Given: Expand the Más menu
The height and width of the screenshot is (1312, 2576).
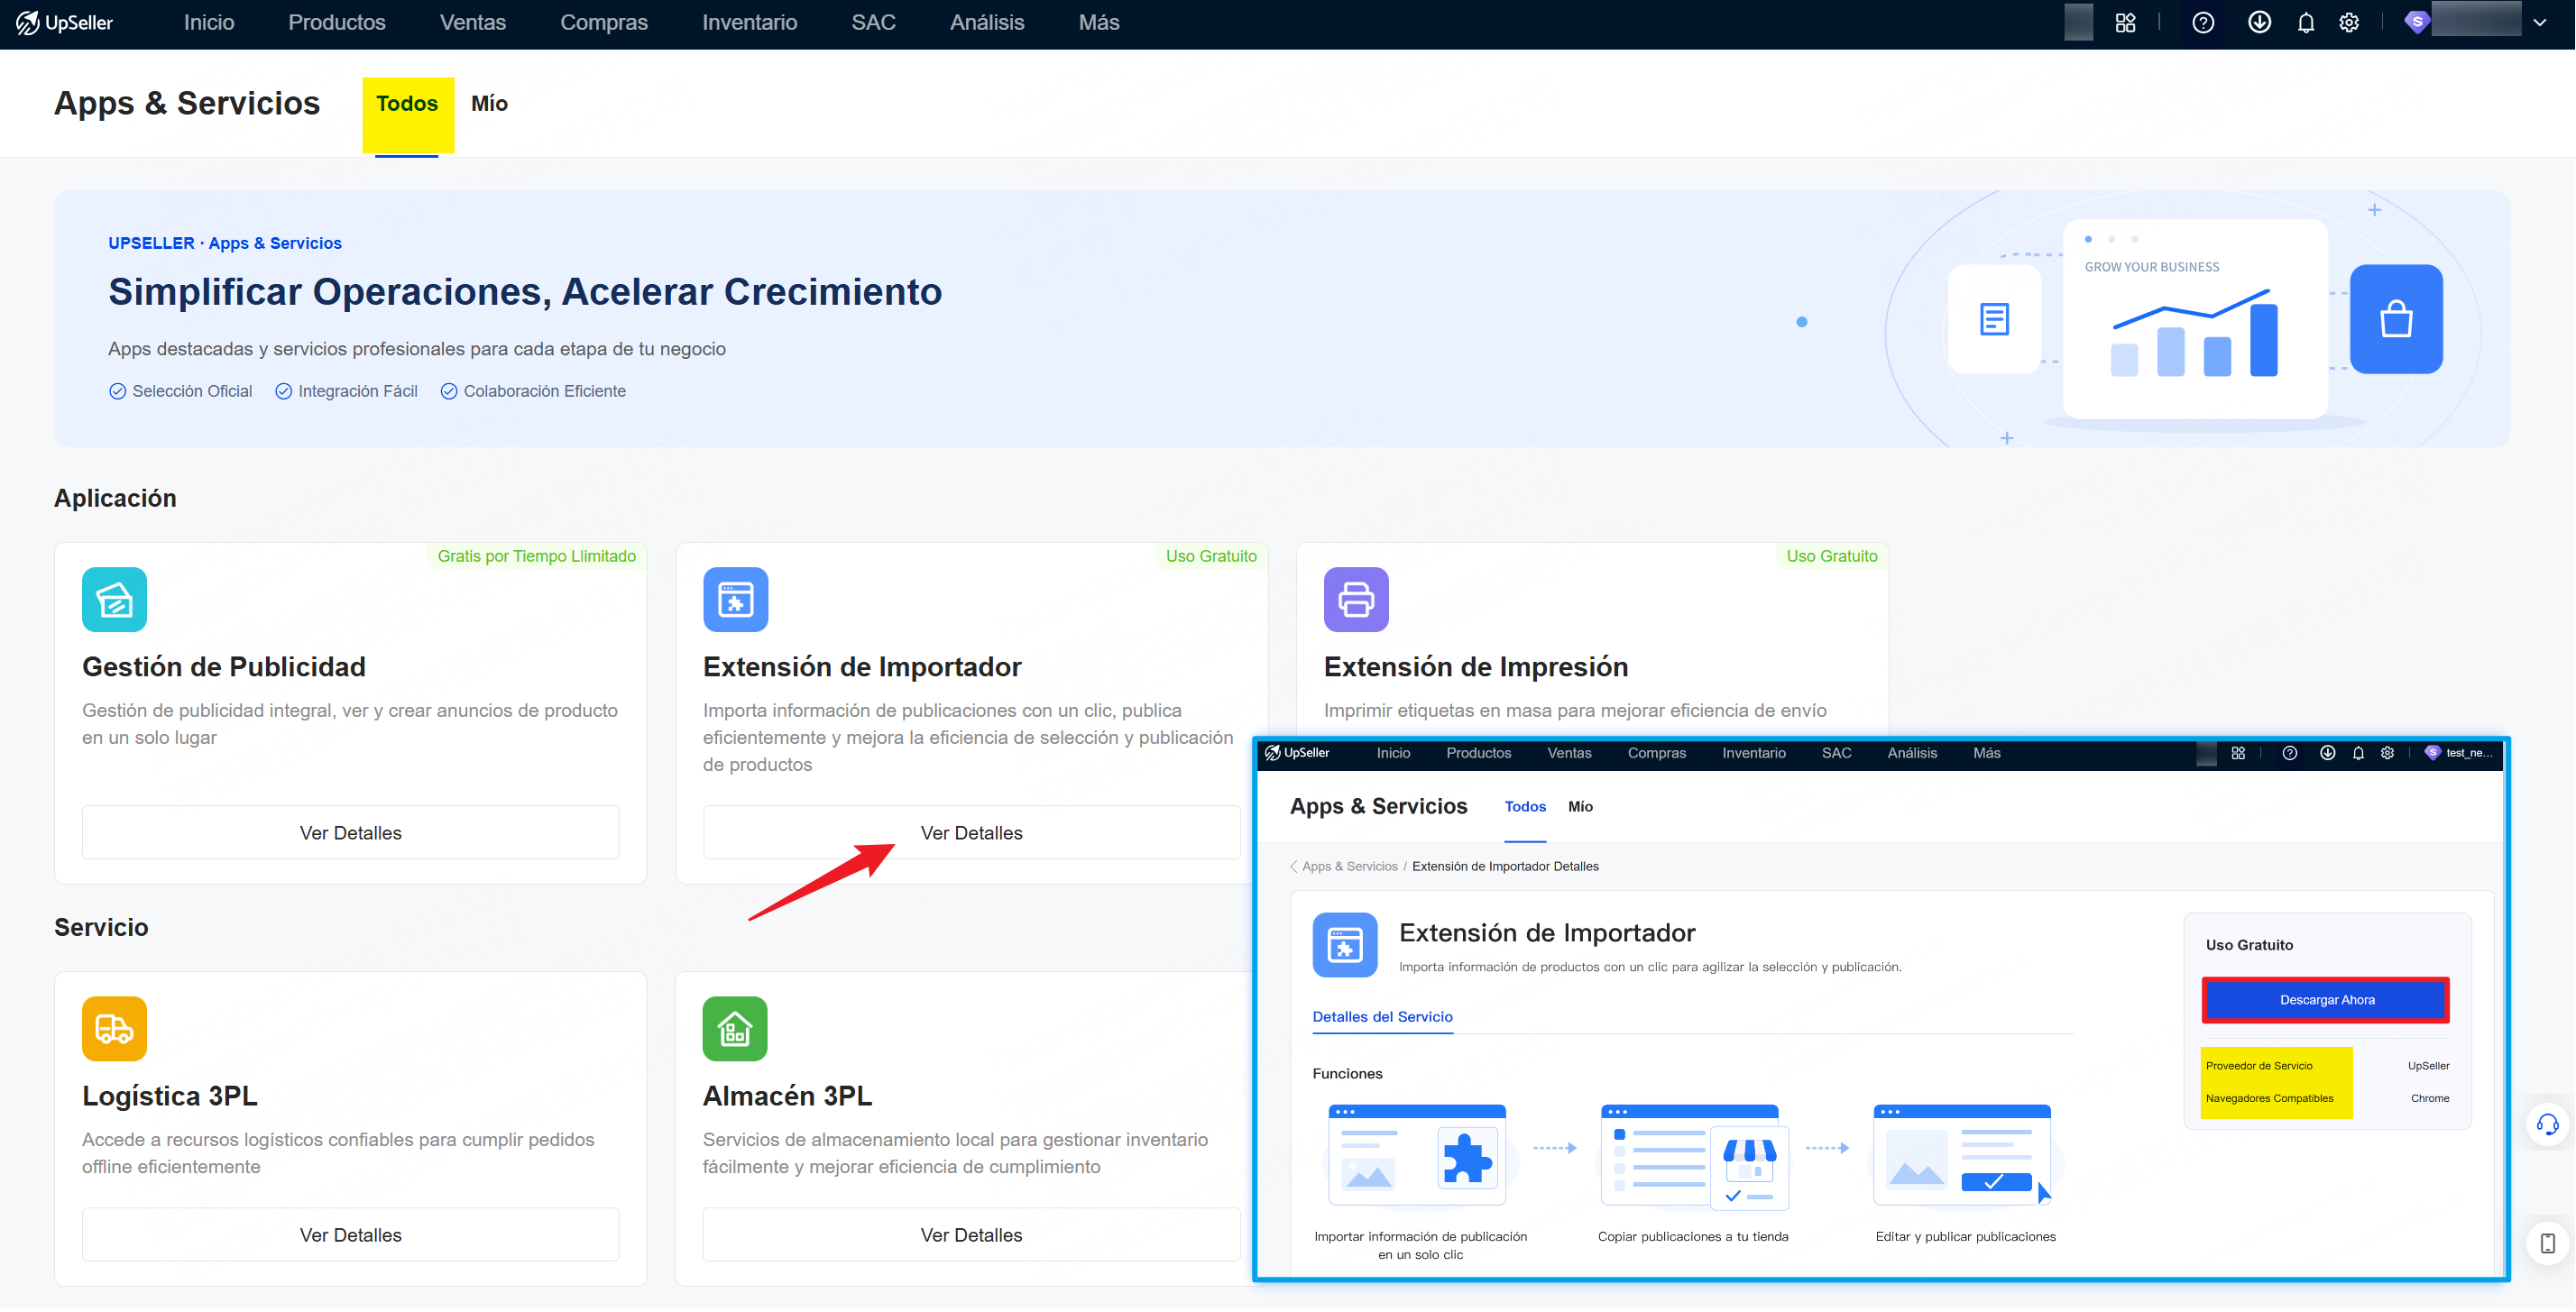Looking at the screenshot, I should pos(1099,23).
